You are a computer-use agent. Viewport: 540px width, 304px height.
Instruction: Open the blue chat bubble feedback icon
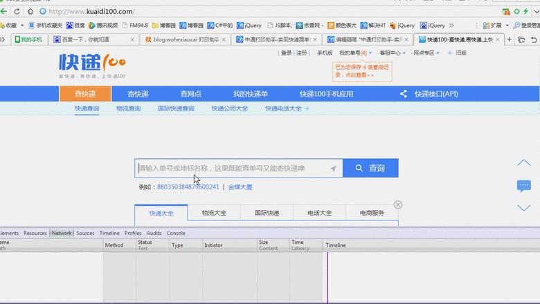pos(524,186)
